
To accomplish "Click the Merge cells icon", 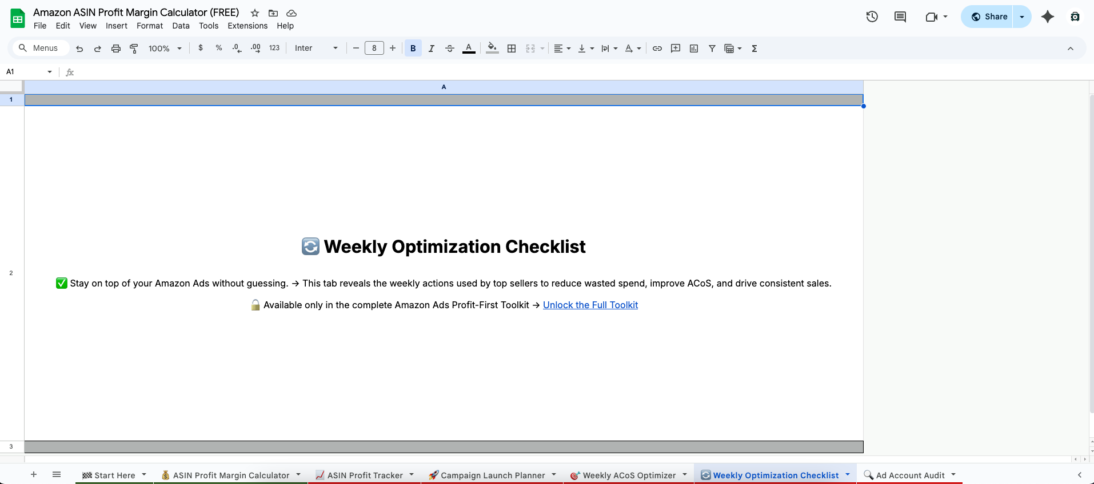I will (x=530, y=49).
